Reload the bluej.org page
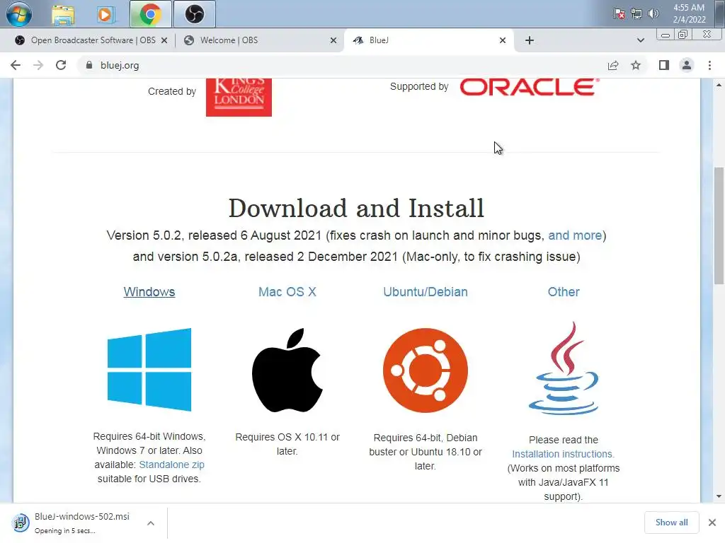Screen dimensions: 725x543 click(61, 65)
